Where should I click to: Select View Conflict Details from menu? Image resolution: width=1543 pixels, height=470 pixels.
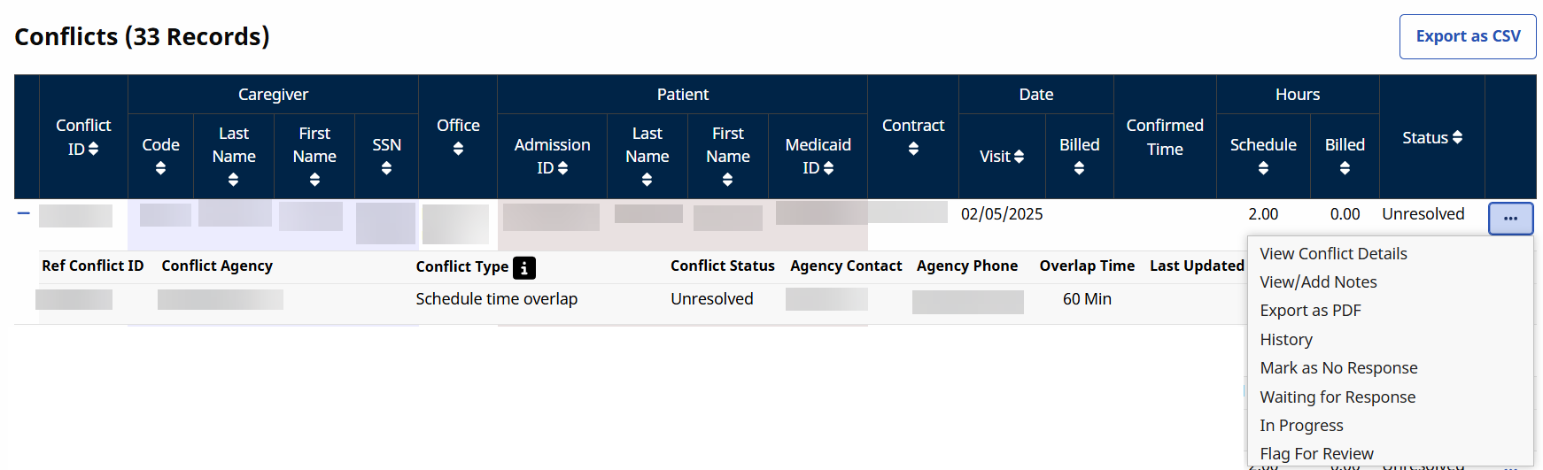[x=1333, y=254]
